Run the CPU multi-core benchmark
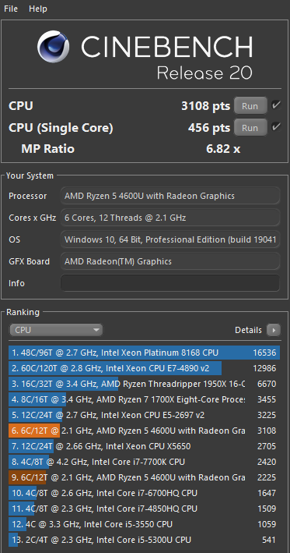Screen dimensions: 290x553 tap(250, 106)
